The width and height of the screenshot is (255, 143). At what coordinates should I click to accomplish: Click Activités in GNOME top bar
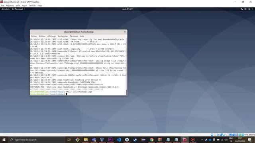[5, 9]
